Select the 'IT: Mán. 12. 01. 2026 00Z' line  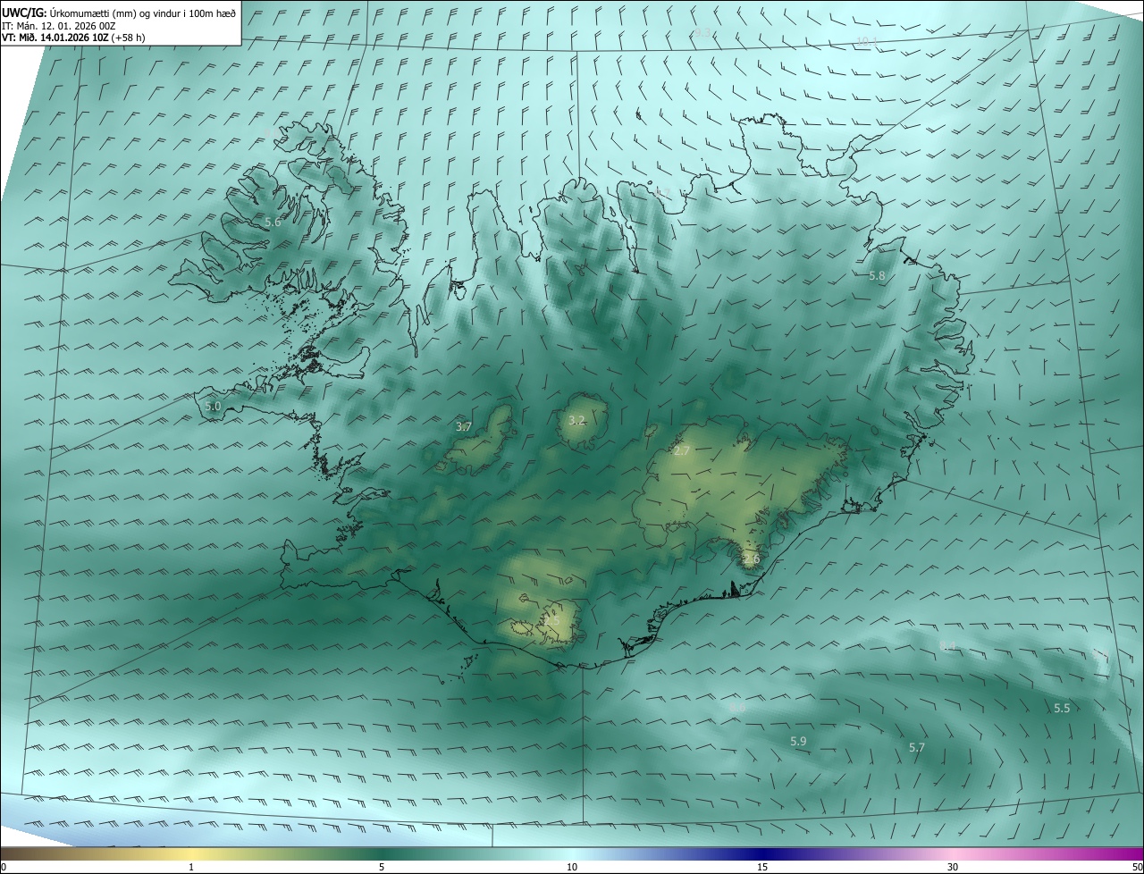[58, 26]
